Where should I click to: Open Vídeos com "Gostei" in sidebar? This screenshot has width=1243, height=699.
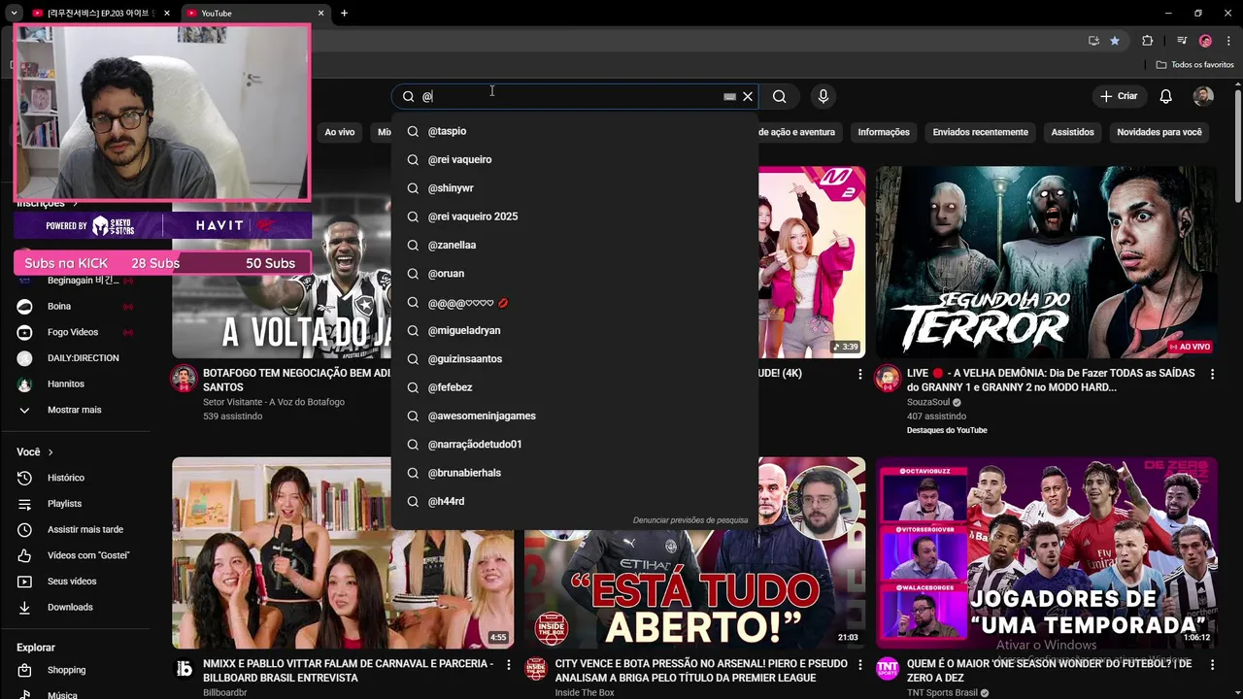pos(74,555)
